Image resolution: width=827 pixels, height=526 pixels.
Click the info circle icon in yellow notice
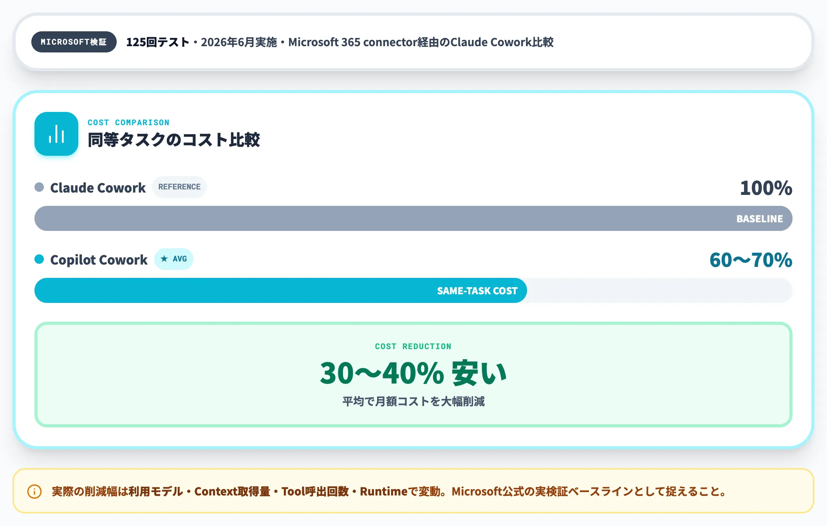pyautogui.click(x=34, y=492)
